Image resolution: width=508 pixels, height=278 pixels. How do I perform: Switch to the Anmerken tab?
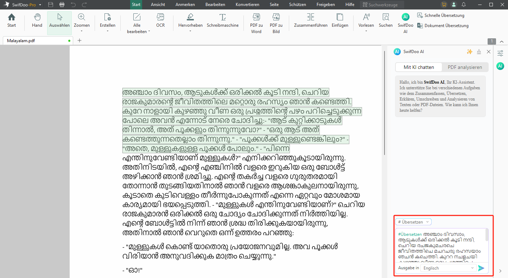(185, 5)
